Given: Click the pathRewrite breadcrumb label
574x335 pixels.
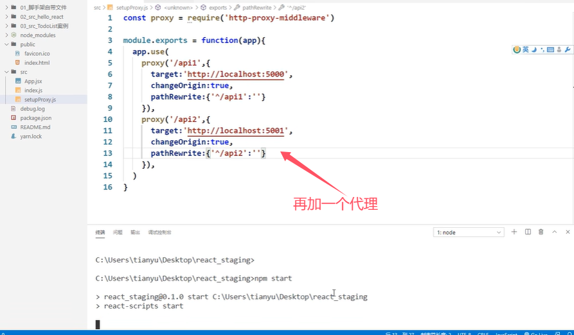Looking at the screenshot, I should click(x=257, y=7).
